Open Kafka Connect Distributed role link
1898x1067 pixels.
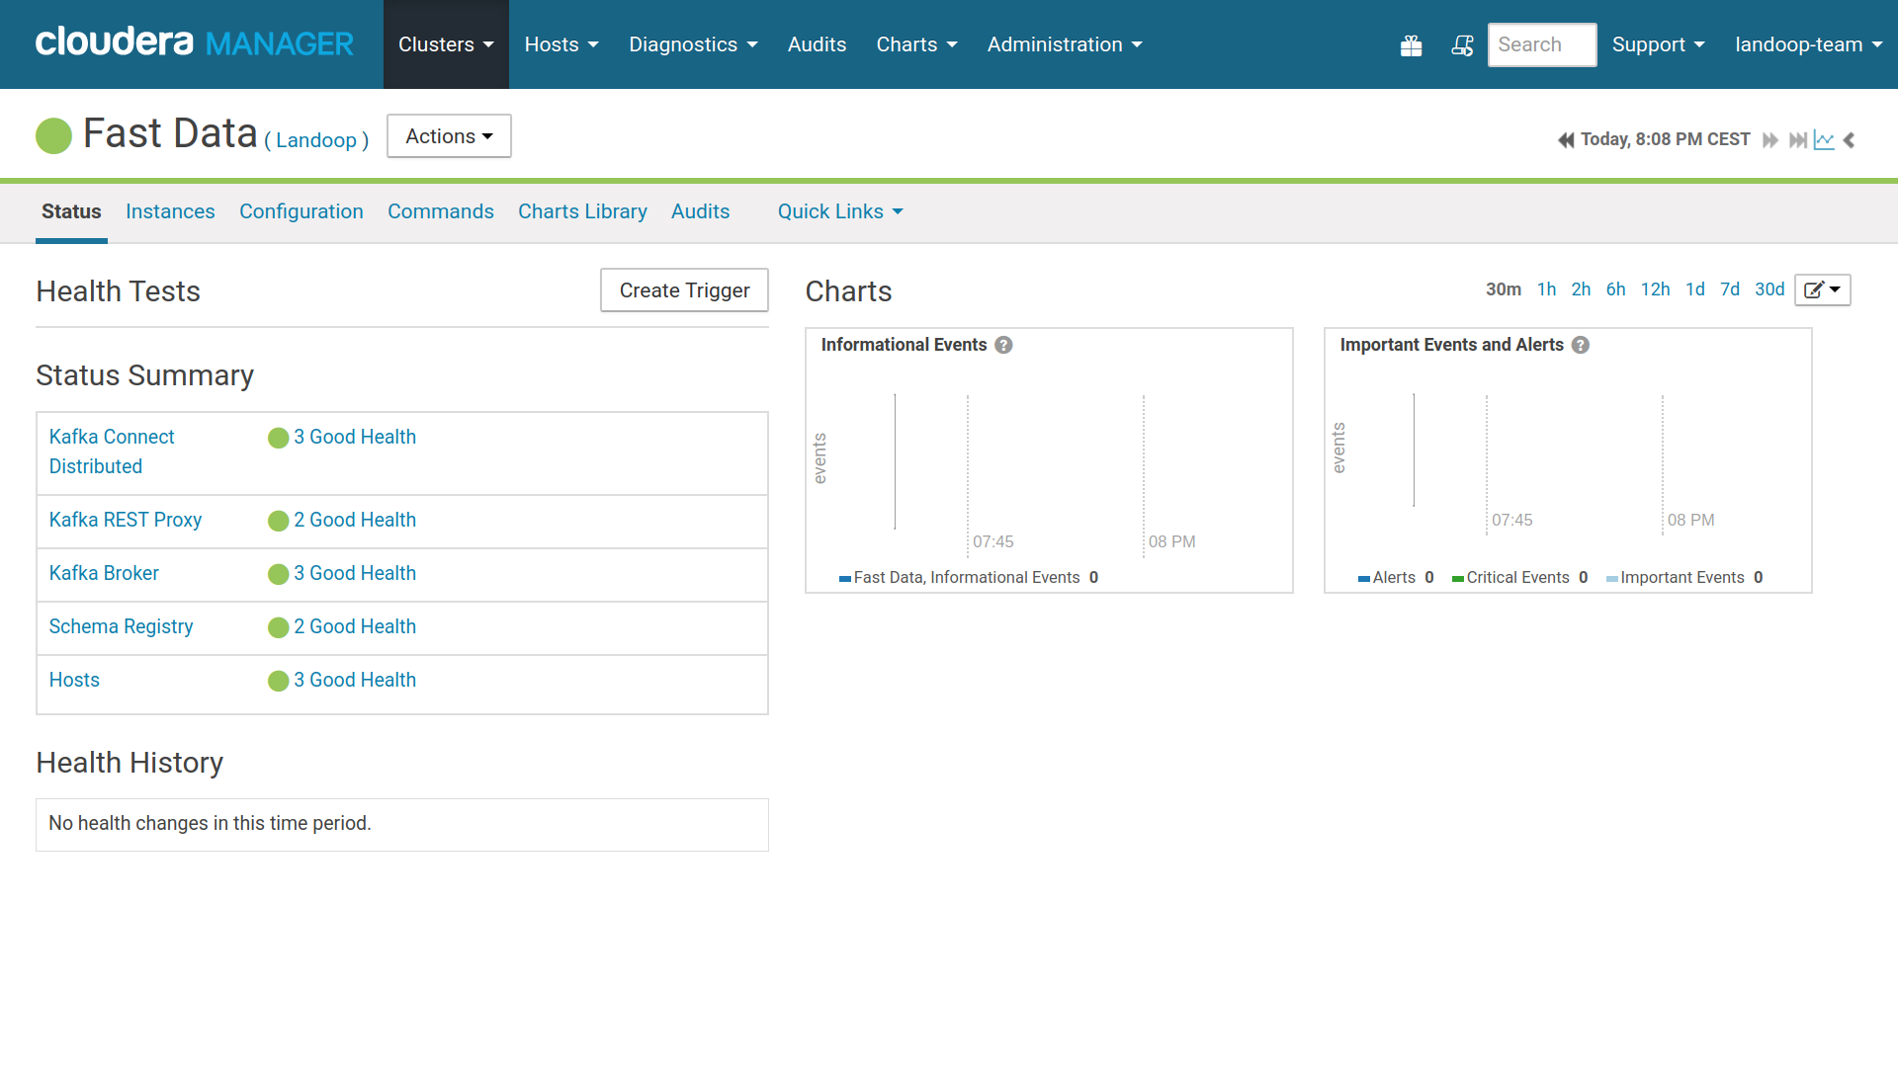(x=112, y=451)
